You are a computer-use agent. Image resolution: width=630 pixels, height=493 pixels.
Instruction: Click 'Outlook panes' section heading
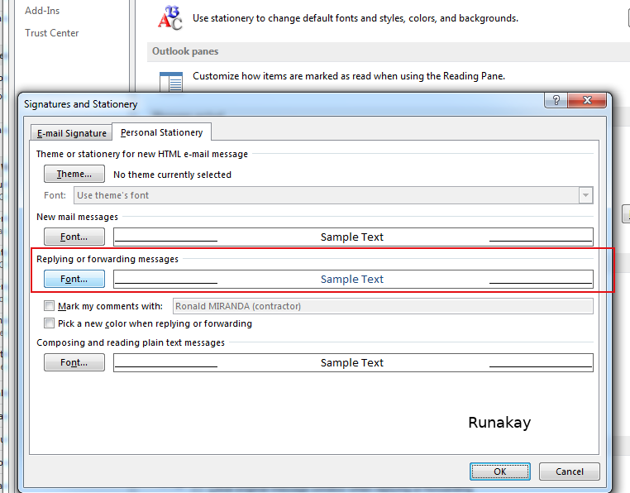point(185,51)
